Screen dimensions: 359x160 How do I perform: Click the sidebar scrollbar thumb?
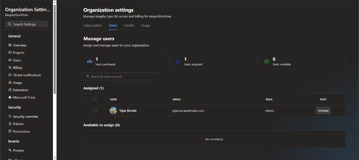pos(55,49)
